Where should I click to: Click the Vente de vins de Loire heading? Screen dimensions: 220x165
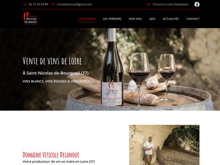pyautogui.click(x=52, y=61)
